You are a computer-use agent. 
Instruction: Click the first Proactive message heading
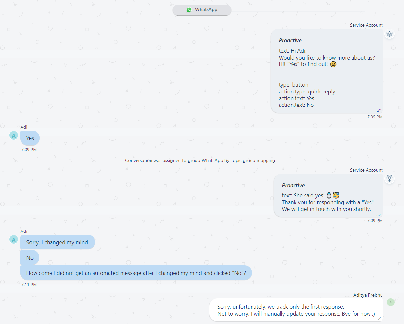coord(290,40)
